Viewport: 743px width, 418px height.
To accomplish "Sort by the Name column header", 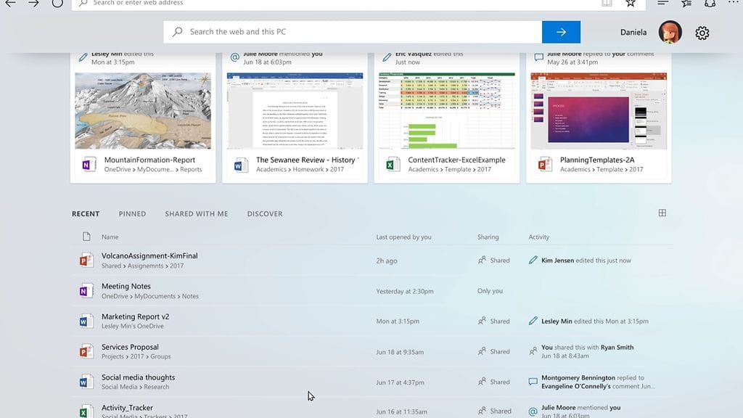I will (110, 237).
